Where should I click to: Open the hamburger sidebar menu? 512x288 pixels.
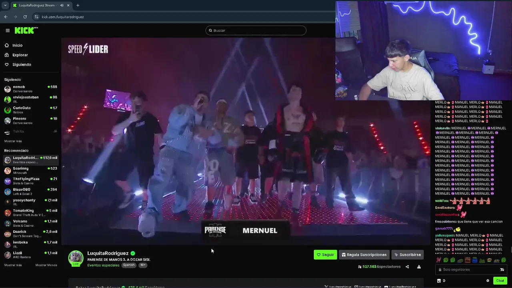[x=8, y=30]
